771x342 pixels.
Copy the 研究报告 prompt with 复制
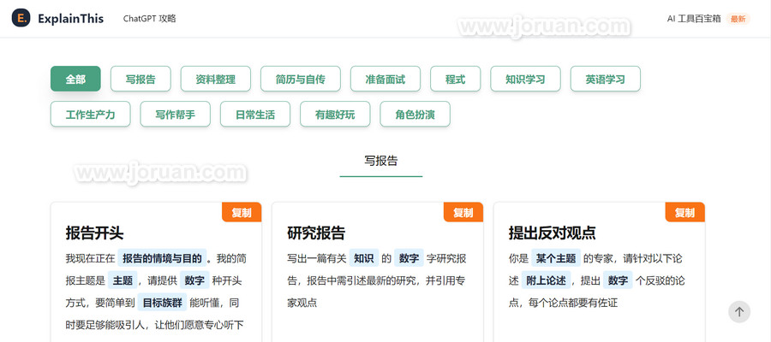click(463, 212)
